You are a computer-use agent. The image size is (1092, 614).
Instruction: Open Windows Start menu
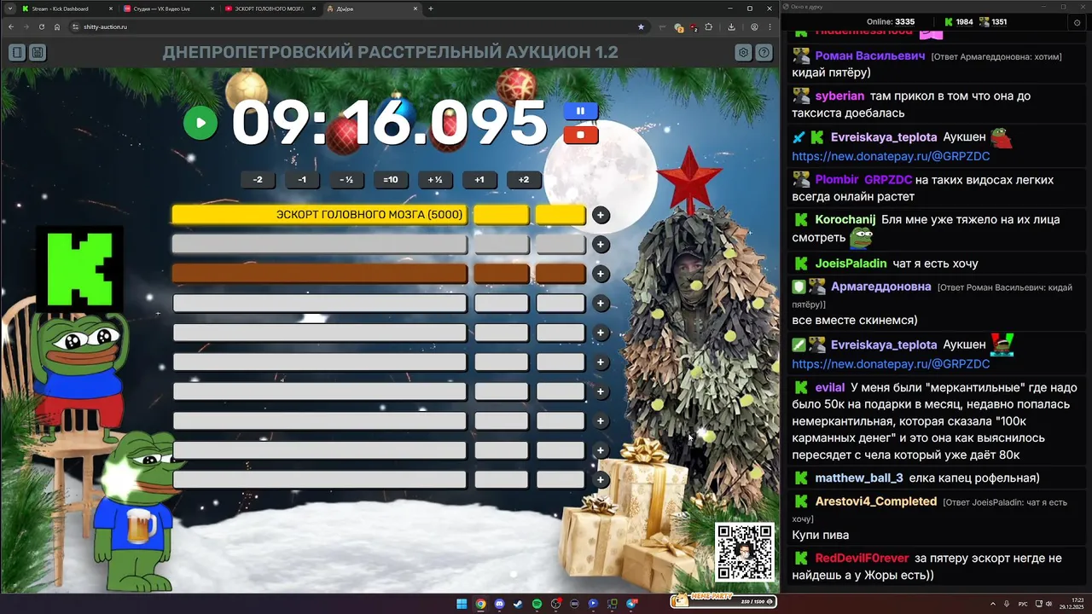coord(462,604)
